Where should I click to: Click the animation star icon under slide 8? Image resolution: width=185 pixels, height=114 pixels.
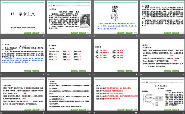141,74
